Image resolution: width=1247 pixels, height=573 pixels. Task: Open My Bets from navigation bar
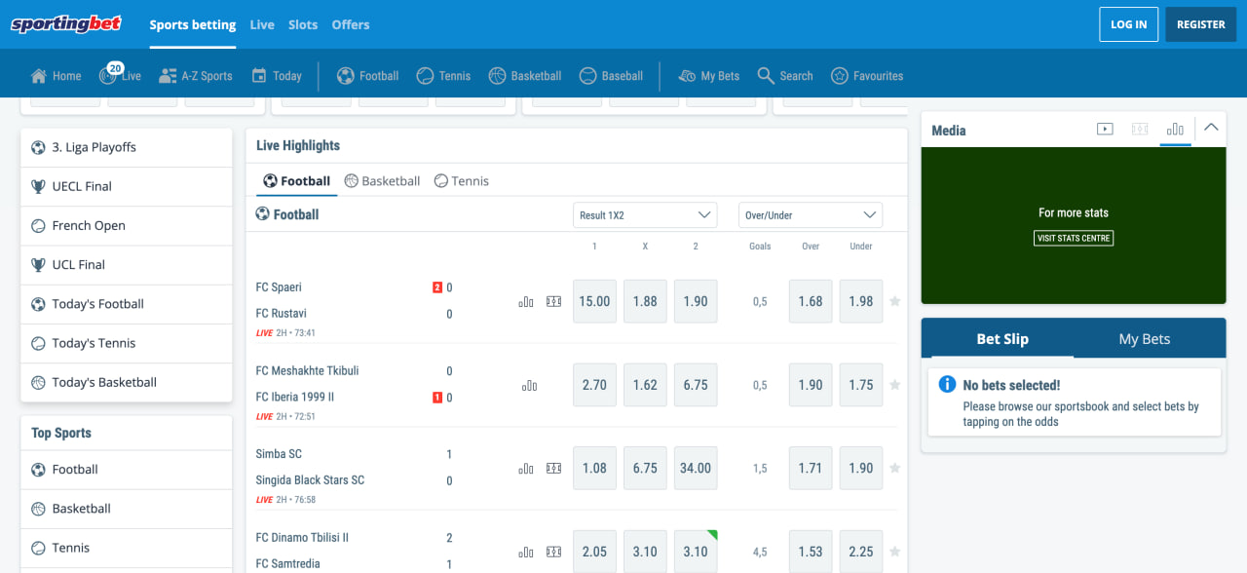708,76
